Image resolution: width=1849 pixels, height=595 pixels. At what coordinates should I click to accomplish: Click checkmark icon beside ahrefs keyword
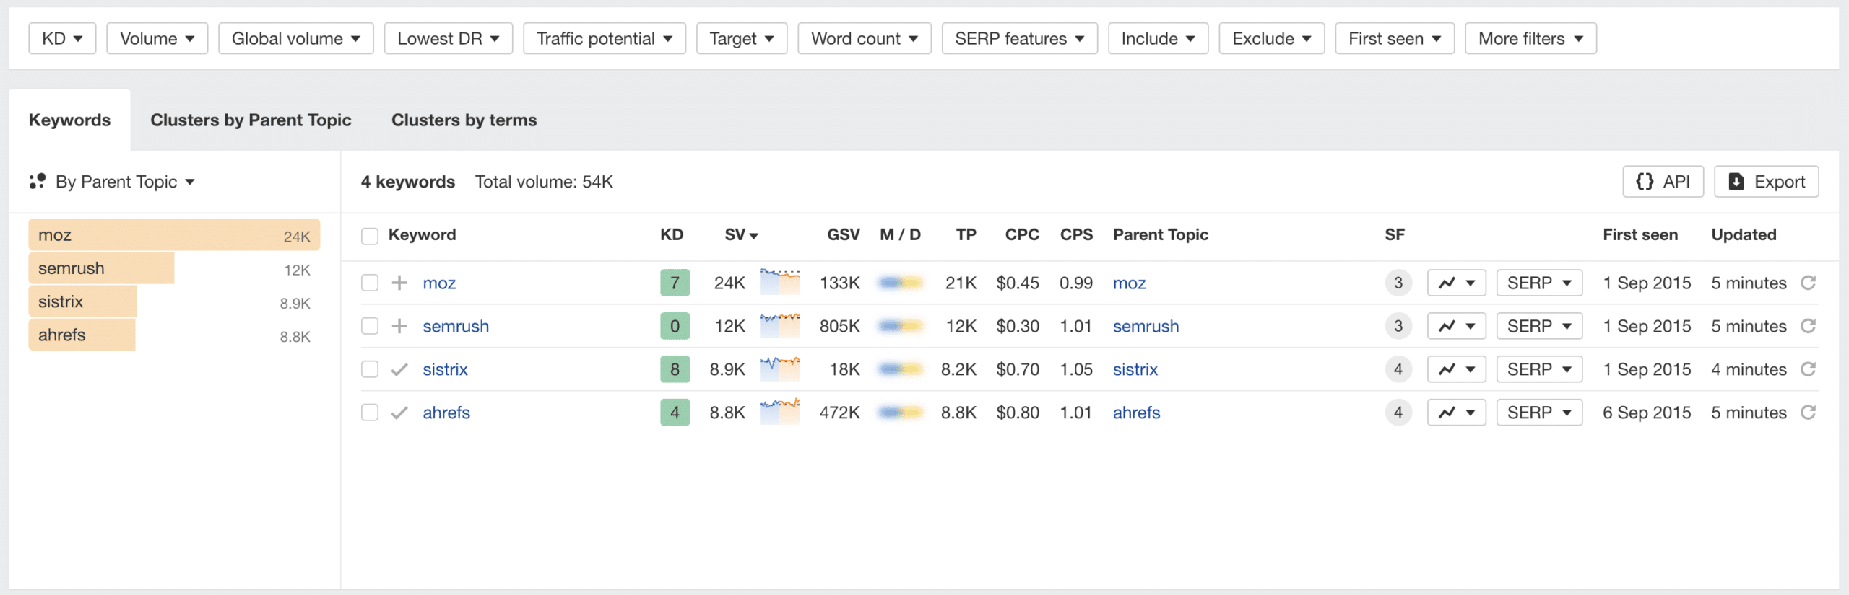tap(399, 413)
